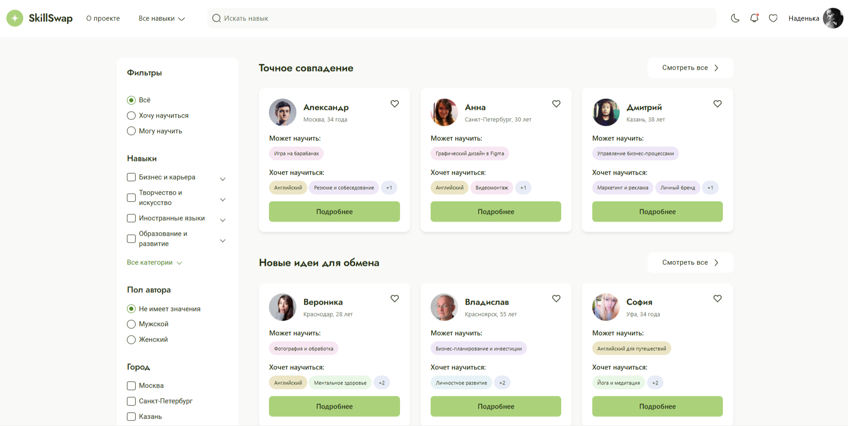Open the Наденька user name menu
The image size is (848, 426).
point(804,18)
